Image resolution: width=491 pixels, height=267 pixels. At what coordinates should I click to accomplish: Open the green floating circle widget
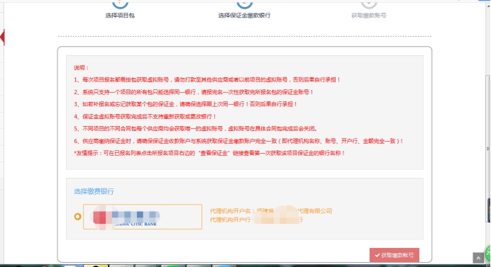coord(488,254)
